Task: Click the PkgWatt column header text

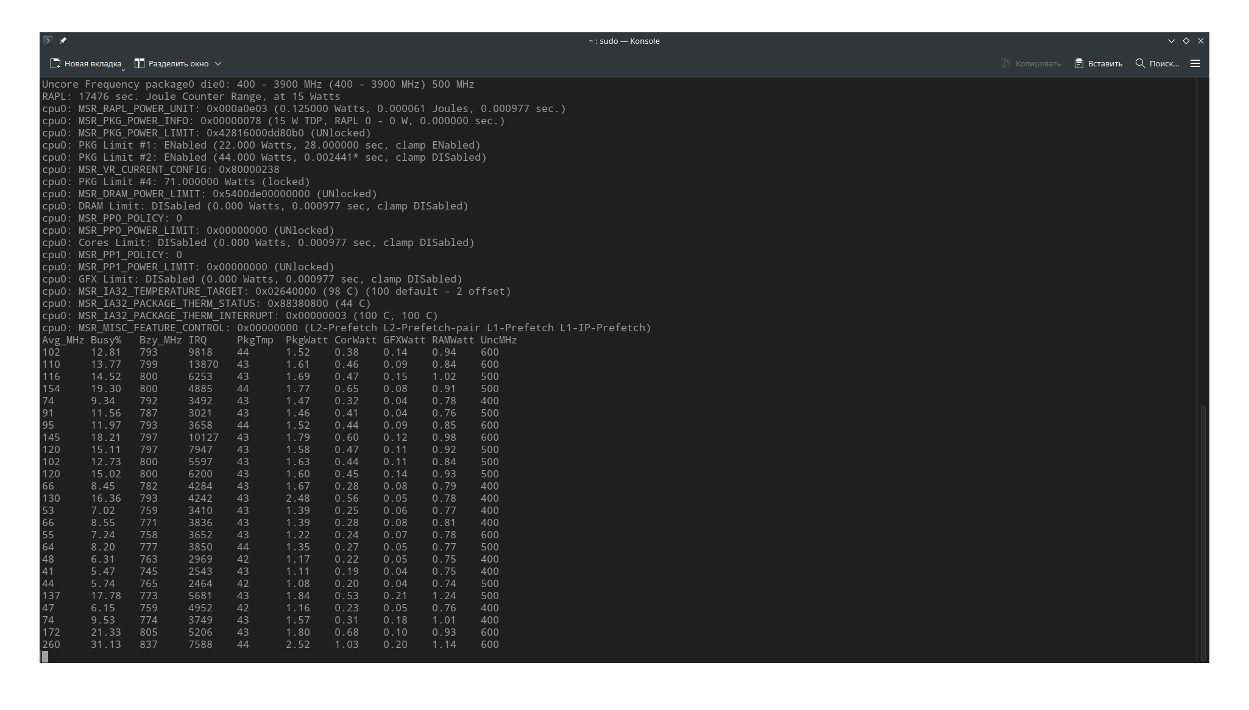Action: 306,340
